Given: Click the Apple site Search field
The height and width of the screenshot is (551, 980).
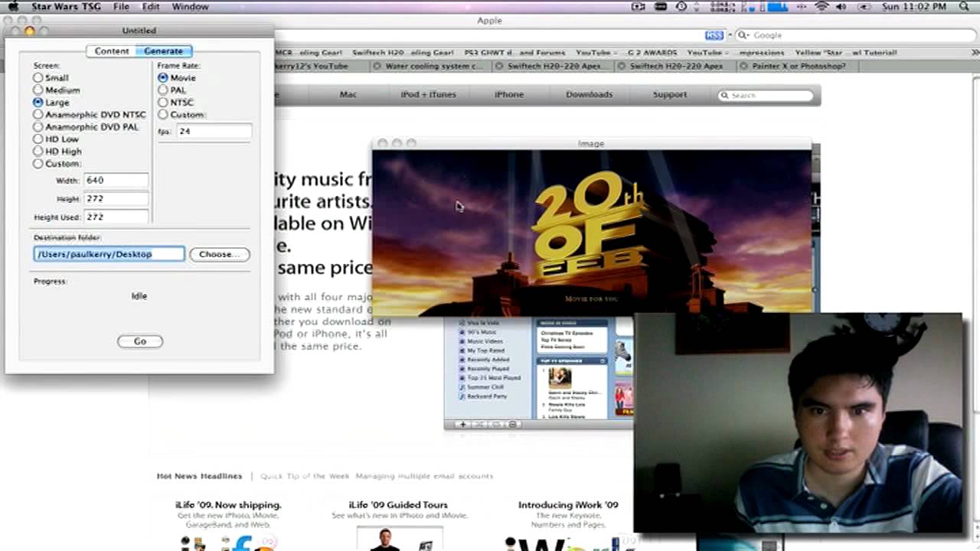Looking at the screenshot, I should [766, 96].
